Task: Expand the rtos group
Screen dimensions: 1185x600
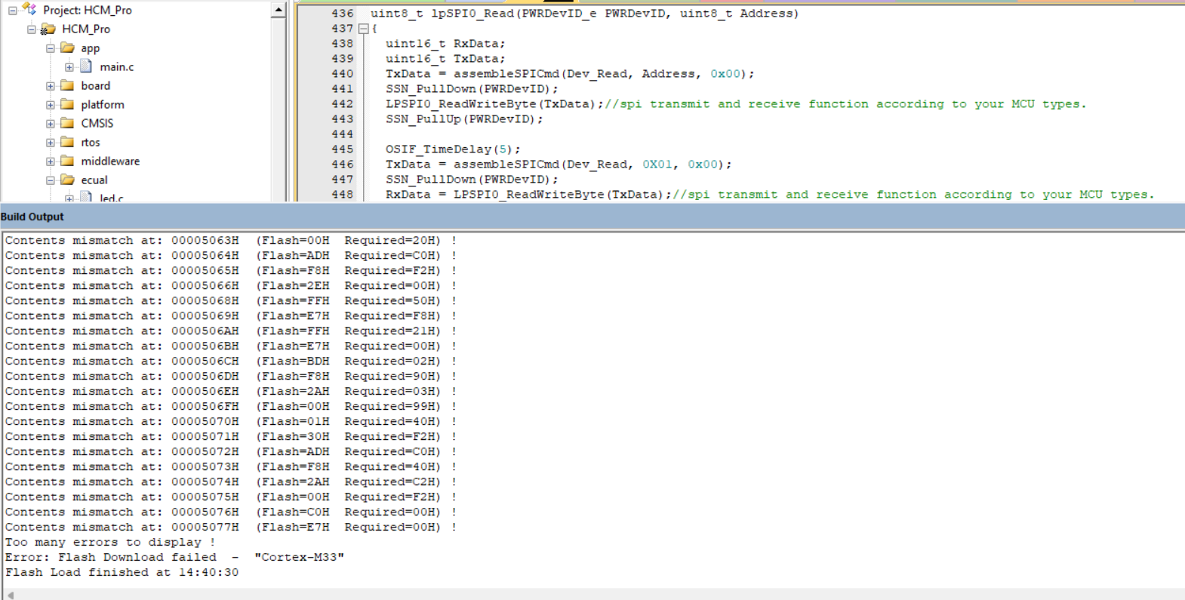Action: 51,143
